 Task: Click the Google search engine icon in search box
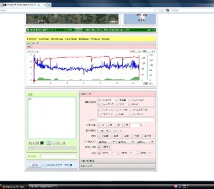[x=167, y=10]
